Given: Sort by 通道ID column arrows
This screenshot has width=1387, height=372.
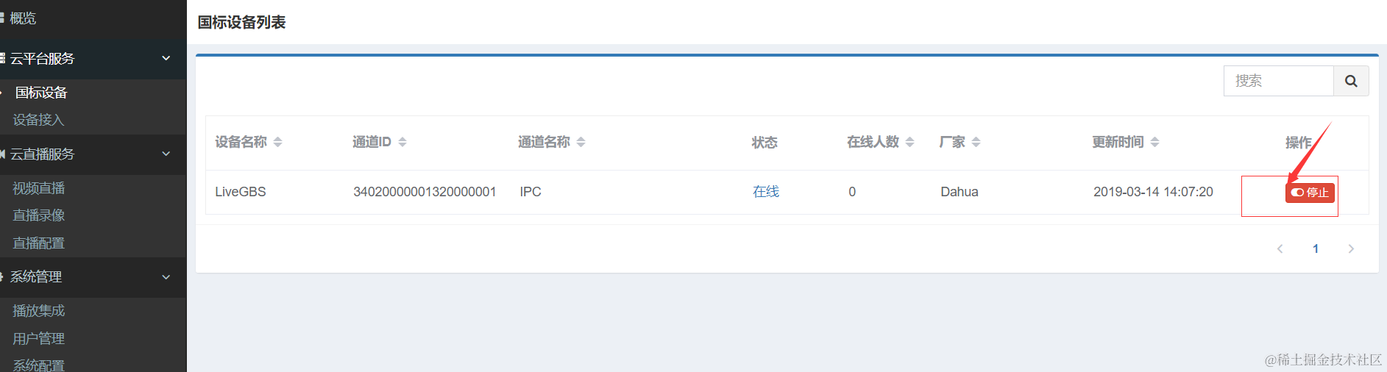Looking at the screenshot, I should coord(402,142).
